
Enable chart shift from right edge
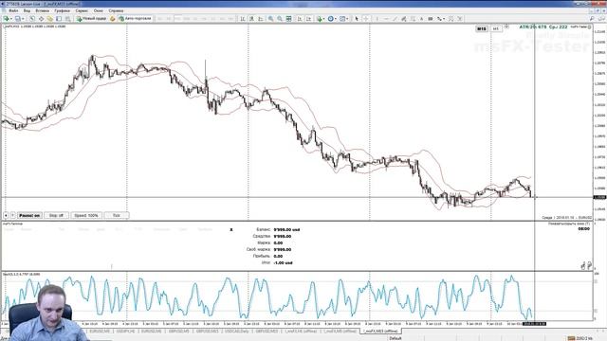pos(308,19)
